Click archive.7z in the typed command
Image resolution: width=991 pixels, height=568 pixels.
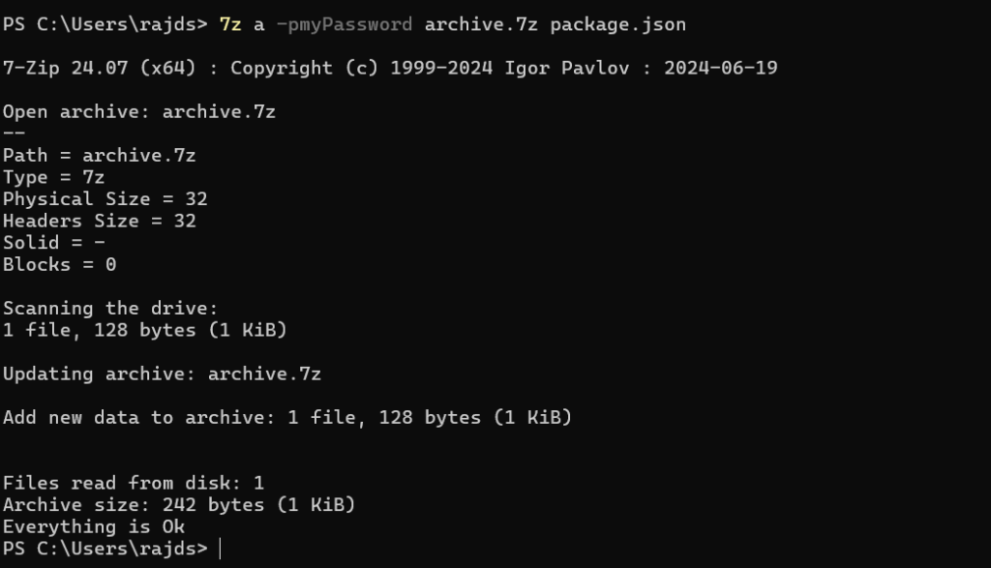(x=481, y=25)
